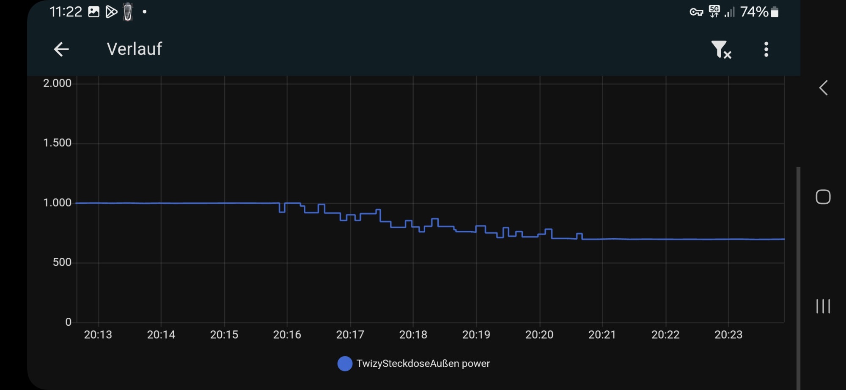Tap the Android back chevron navigation button
Image resolution: width=846 pixels, height=390 pixels.
(x=823, y=88)
